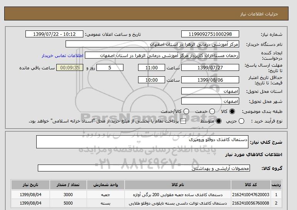
Task: Select the خدمت radio button
Action: click(212, 111)
